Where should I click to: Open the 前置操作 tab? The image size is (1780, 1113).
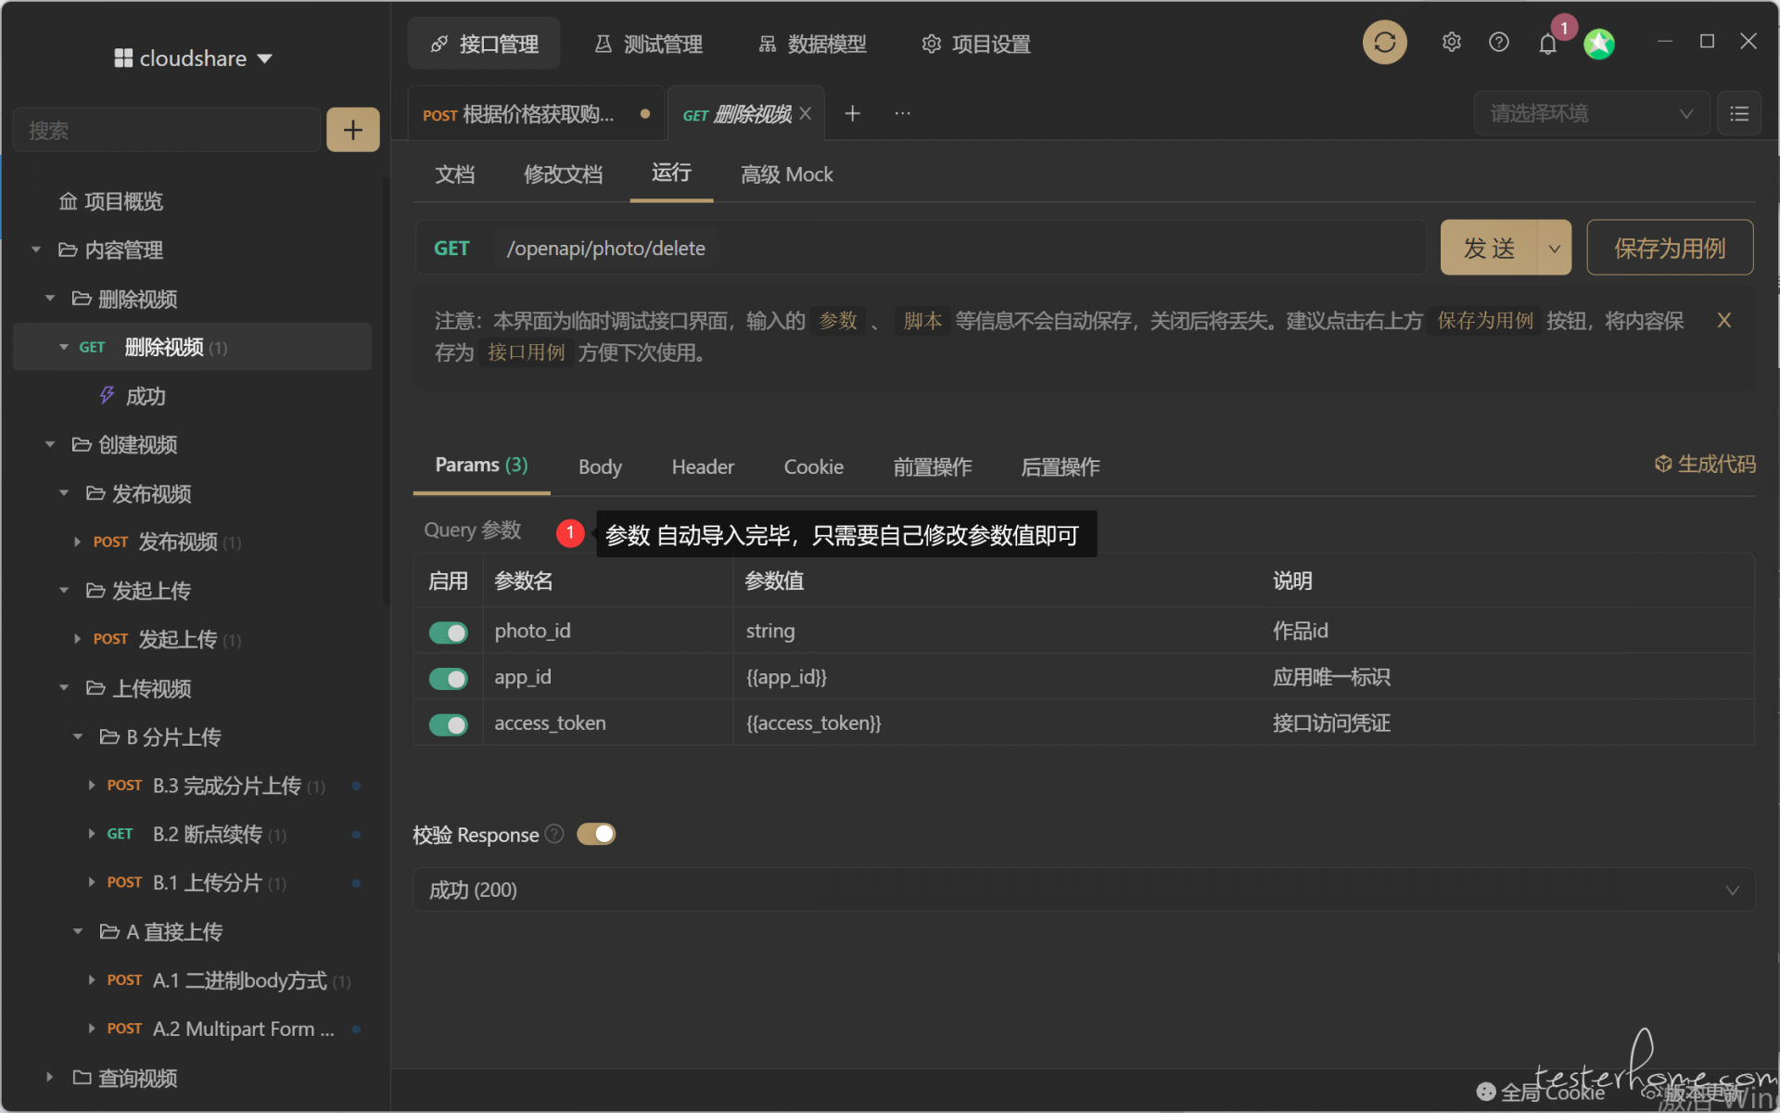(932, 467)
